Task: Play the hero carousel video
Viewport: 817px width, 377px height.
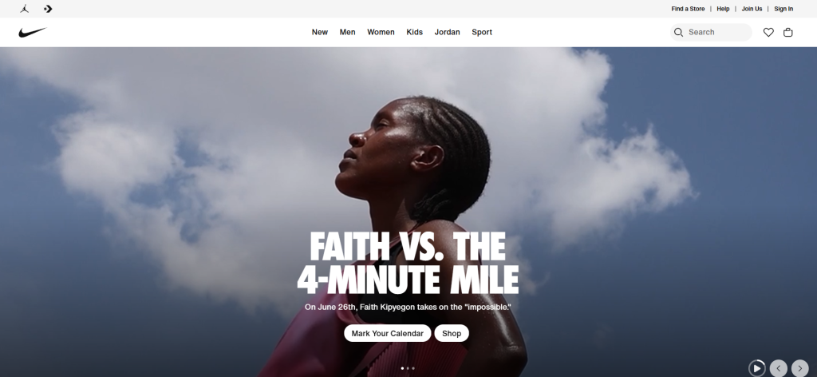Action: [x=757, y=368]
